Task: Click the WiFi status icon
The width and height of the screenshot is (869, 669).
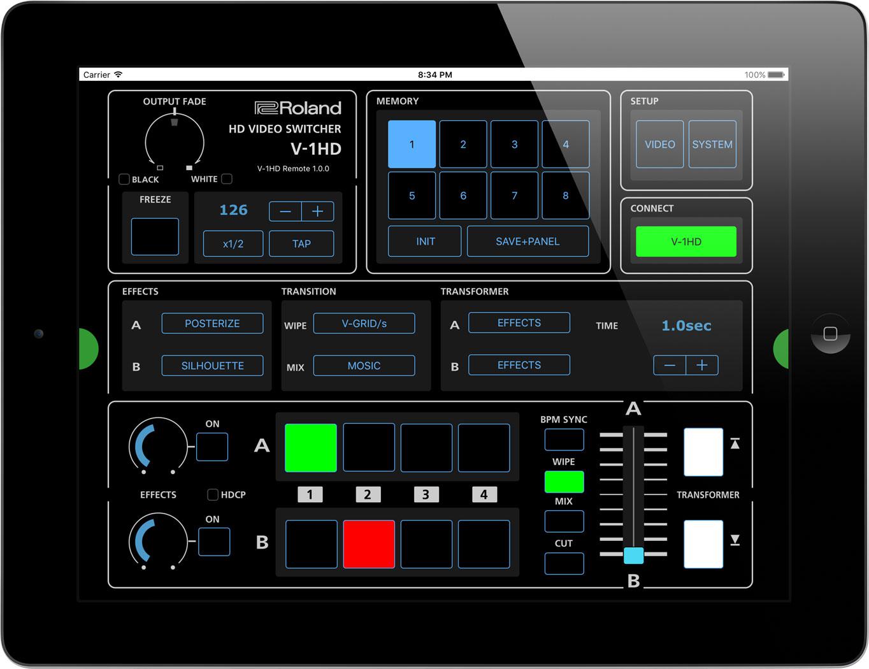Action: click(118, 75)
